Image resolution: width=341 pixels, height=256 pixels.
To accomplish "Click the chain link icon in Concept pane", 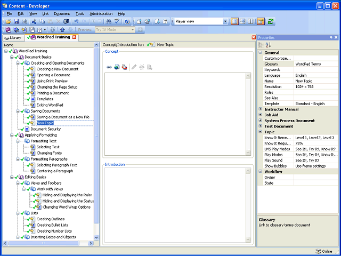I will tap(109, 67).
